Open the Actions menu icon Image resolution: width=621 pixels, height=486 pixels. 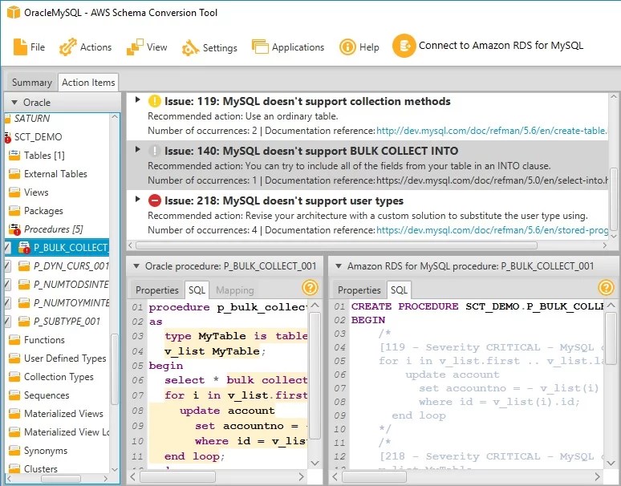point(67,47)
